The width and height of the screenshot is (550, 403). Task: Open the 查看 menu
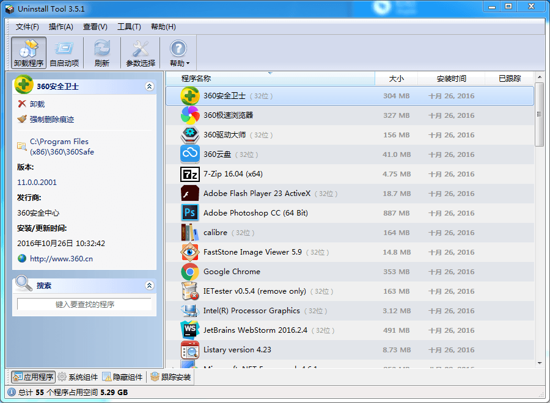pyautogui.click(x=94, y=27)
